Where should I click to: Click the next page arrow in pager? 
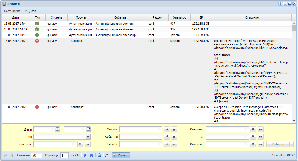point(85,155)
